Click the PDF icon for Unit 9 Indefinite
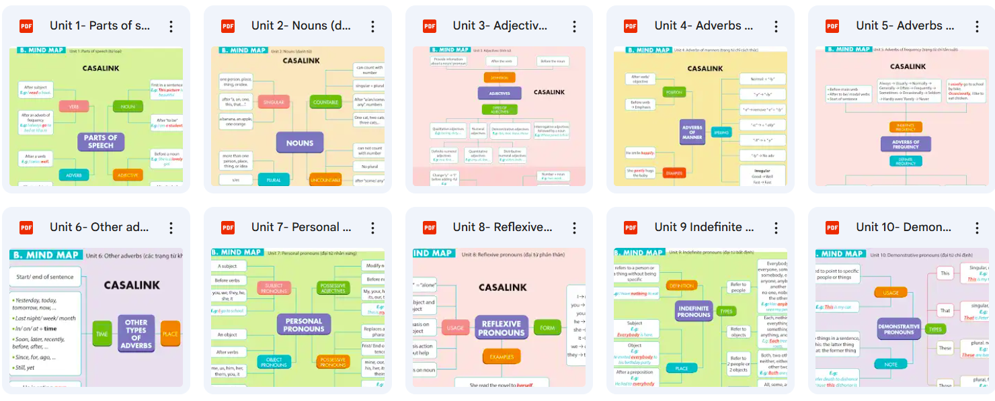The image size is (995, 401). coord(631,228)
